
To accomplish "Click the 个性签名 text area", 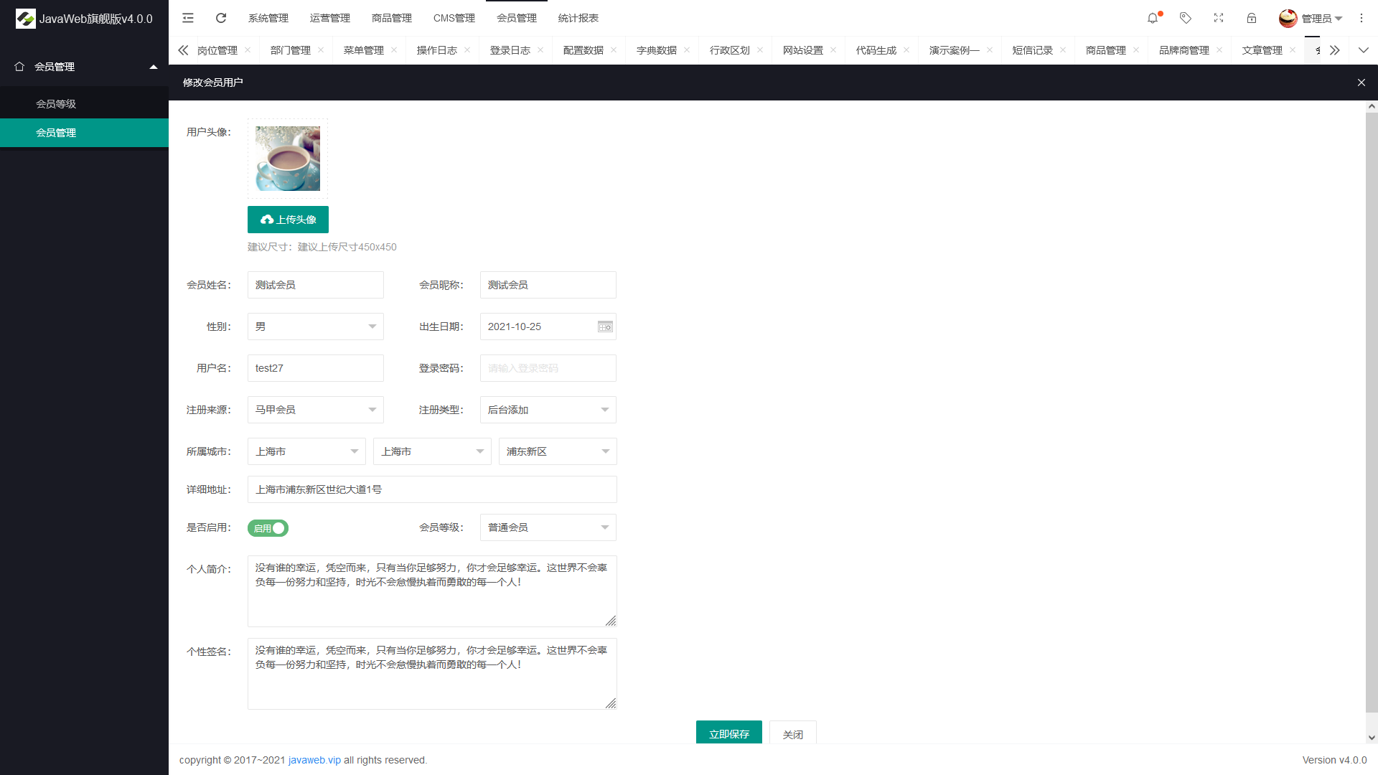I will (432, 674).
